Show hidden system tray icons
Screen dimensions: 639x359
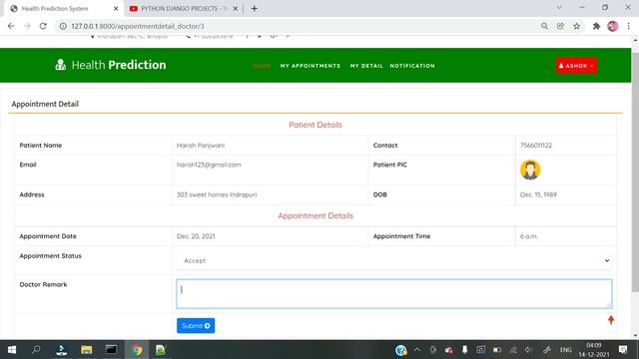click(417, 350)
